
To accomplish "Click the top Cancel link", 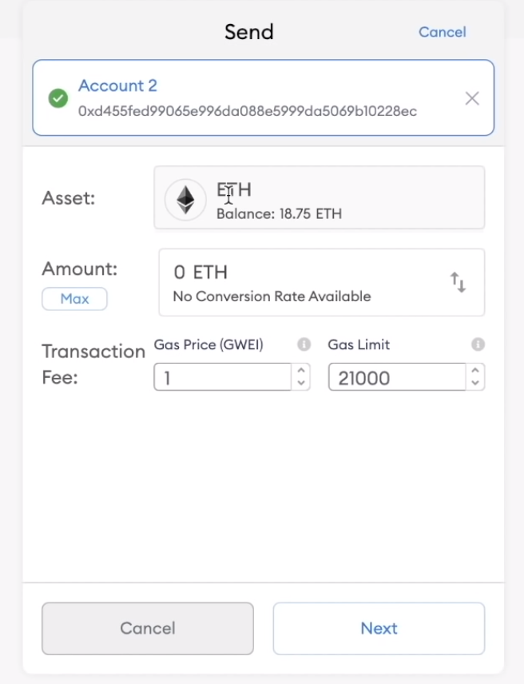I will pyautogui.click(x=442, y=32).
